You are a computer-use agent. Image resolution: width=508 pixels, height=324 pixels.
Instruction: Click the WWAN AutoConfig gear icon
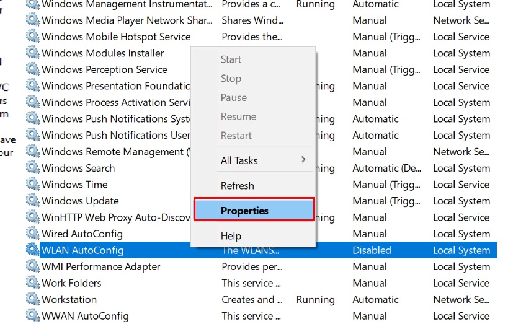click(x=32, y=316)
